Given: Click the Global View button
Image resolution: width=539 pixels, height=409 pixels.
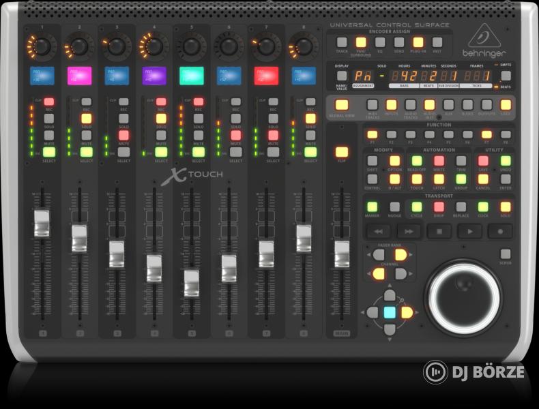Looking at the screenshot, I should tap(342, 105).
